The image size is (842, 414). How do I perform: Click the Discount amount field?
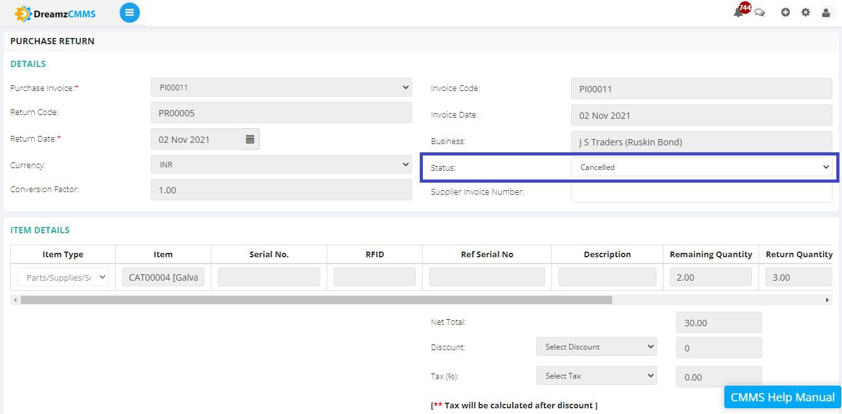coord(719,348)
